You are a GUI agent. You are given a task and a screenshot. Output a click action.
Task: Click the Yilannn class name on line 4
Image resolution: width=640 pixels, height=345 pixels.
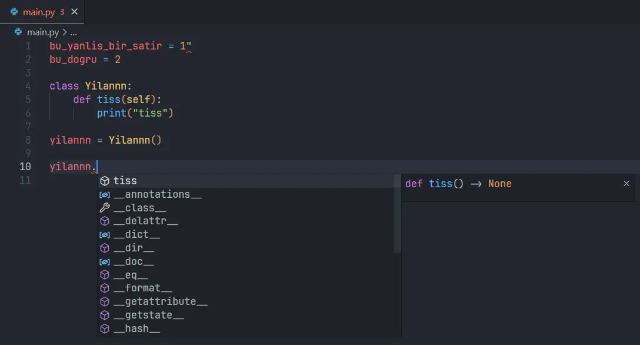tap(106, 86)
